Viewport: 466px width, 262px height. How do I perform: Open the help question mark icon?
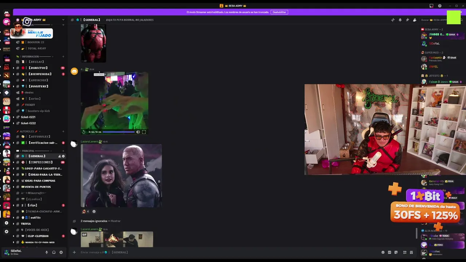[440, 6]
